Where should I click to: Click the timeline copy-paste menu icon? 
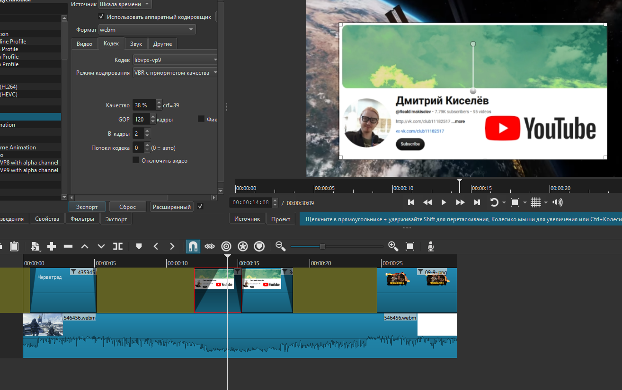tap(36, 246)
